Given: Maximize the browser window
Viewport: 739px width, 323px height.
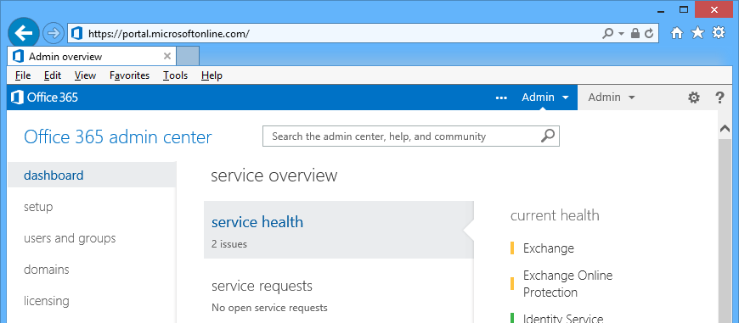Looking at the screenshot, I should [684, 9].
